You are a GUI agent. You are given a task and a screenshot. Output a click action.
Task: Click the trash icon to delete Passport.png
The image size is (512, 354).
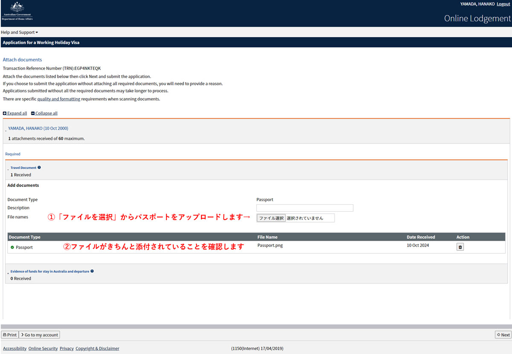pyautogui.click(x=460, y=247)
